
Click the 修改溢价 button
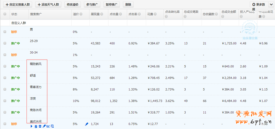pos(73,4)
